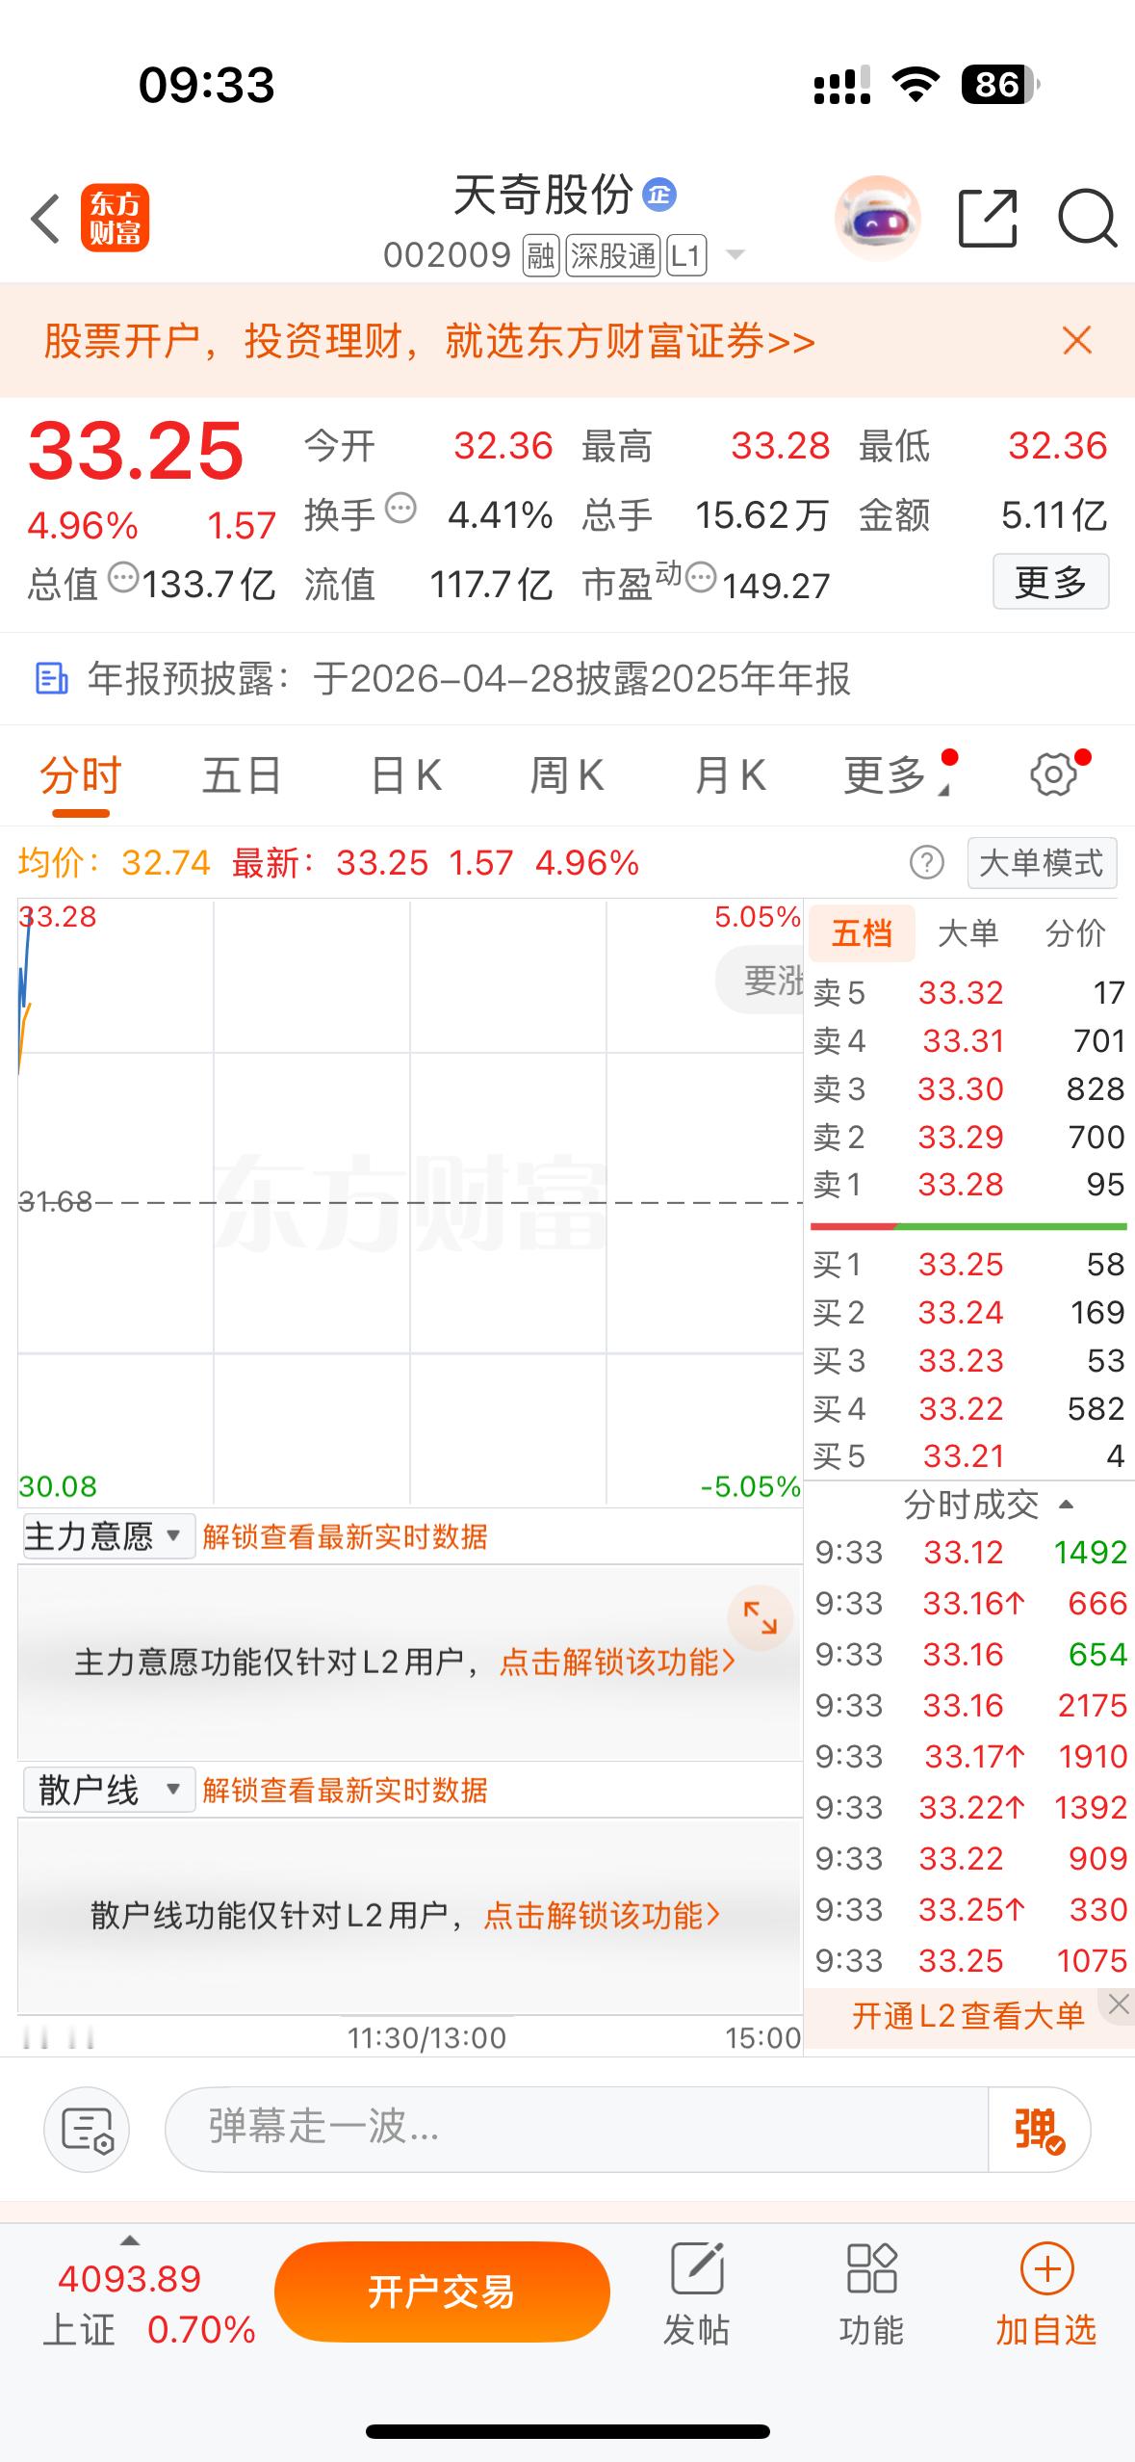
Task: Open chart settings gear icon
Action: pos(1054,773)
